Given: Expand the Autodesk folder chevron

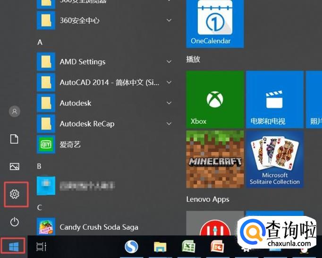Looking at the screenshot, I should tap(169, 103).
